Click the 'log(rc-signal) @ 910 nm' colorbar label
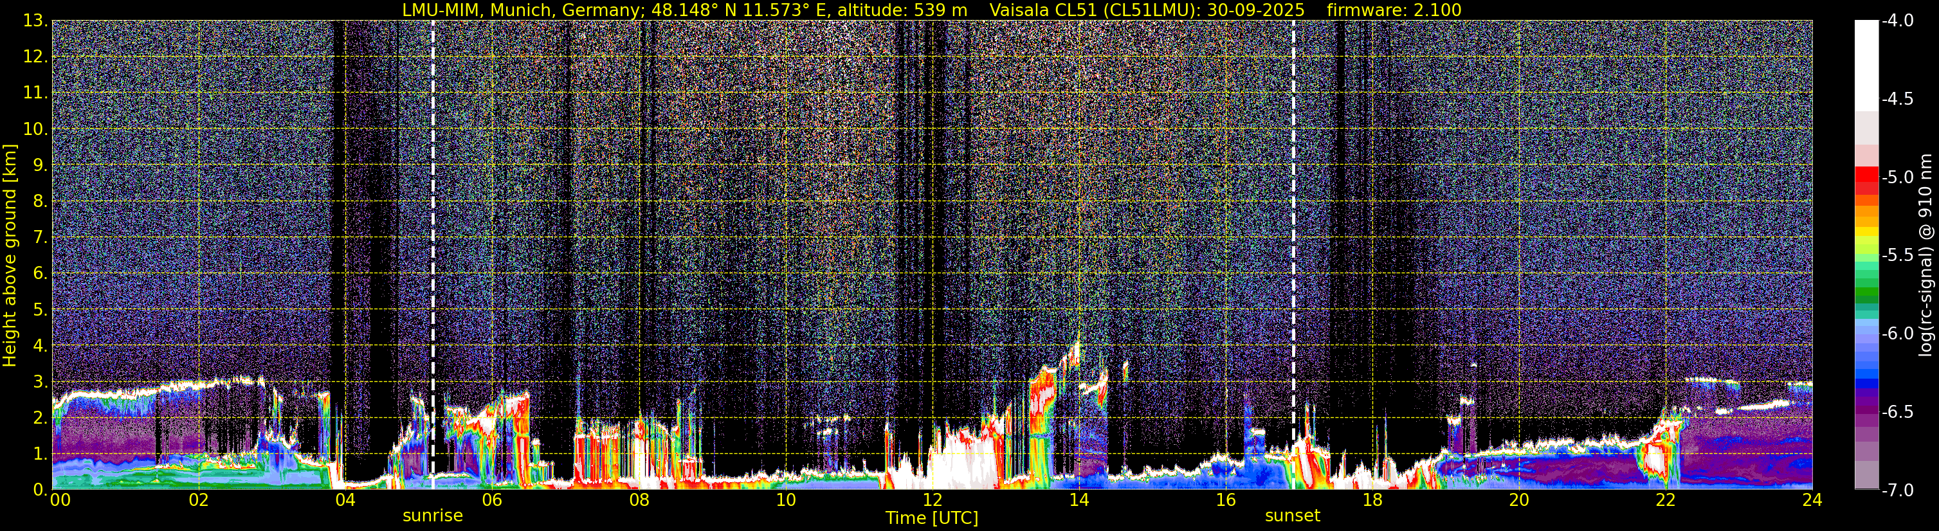The height and width of the screenshot is (531, 1939). coord(1926,255)
